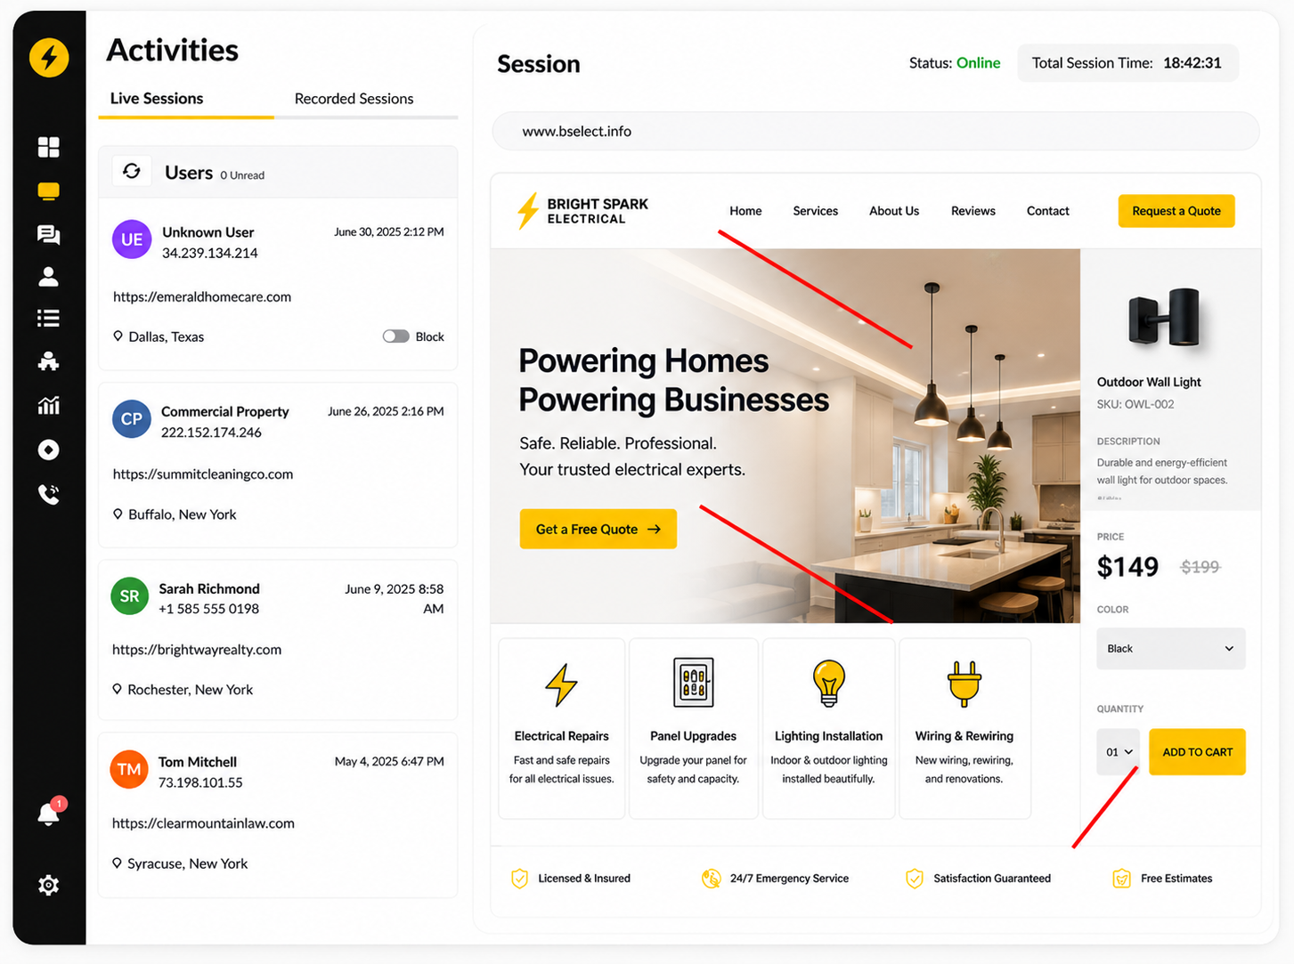
Task: Open the user profile icon in sidebar
Action: pyautogui.click(x=49, y=277)
